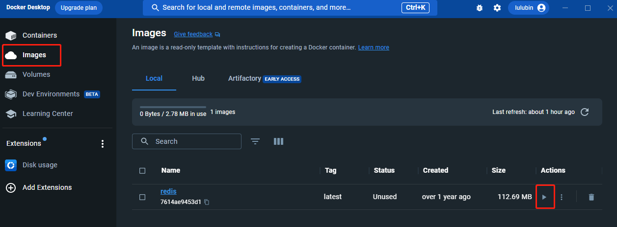617x227 pixels.
Task: Copy the redis image ID
Action: click(207, 202)
